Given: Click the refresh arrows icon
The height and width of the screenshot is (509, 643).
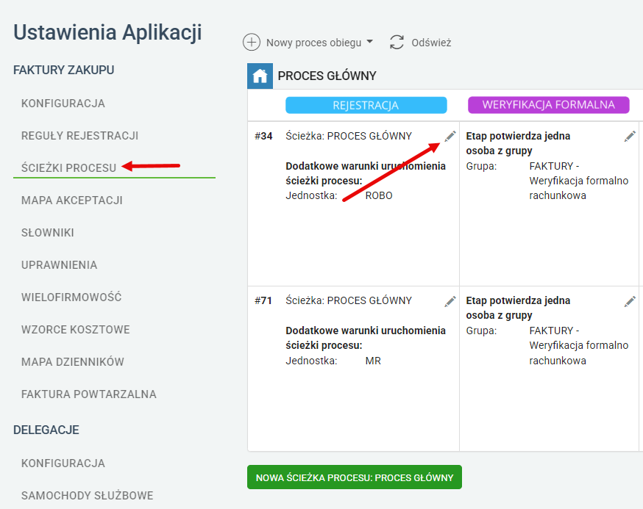Looking at the screenshot, I should tap(397, 42).
